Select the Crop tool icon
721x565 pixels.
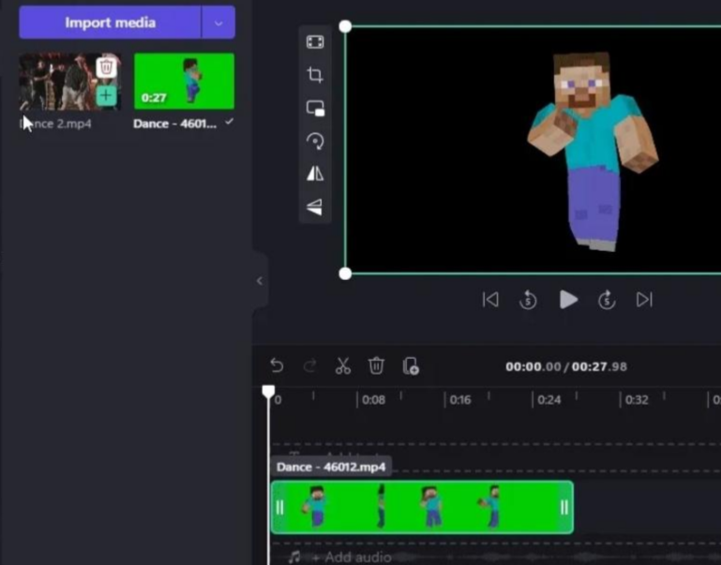click(x=315, y=75)
